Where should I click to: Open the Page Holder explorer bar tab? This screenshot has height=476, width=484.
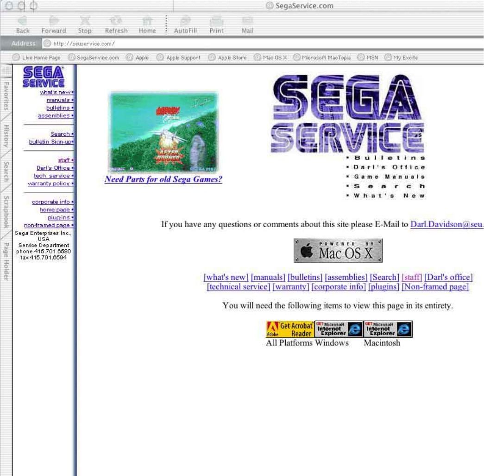6,261
